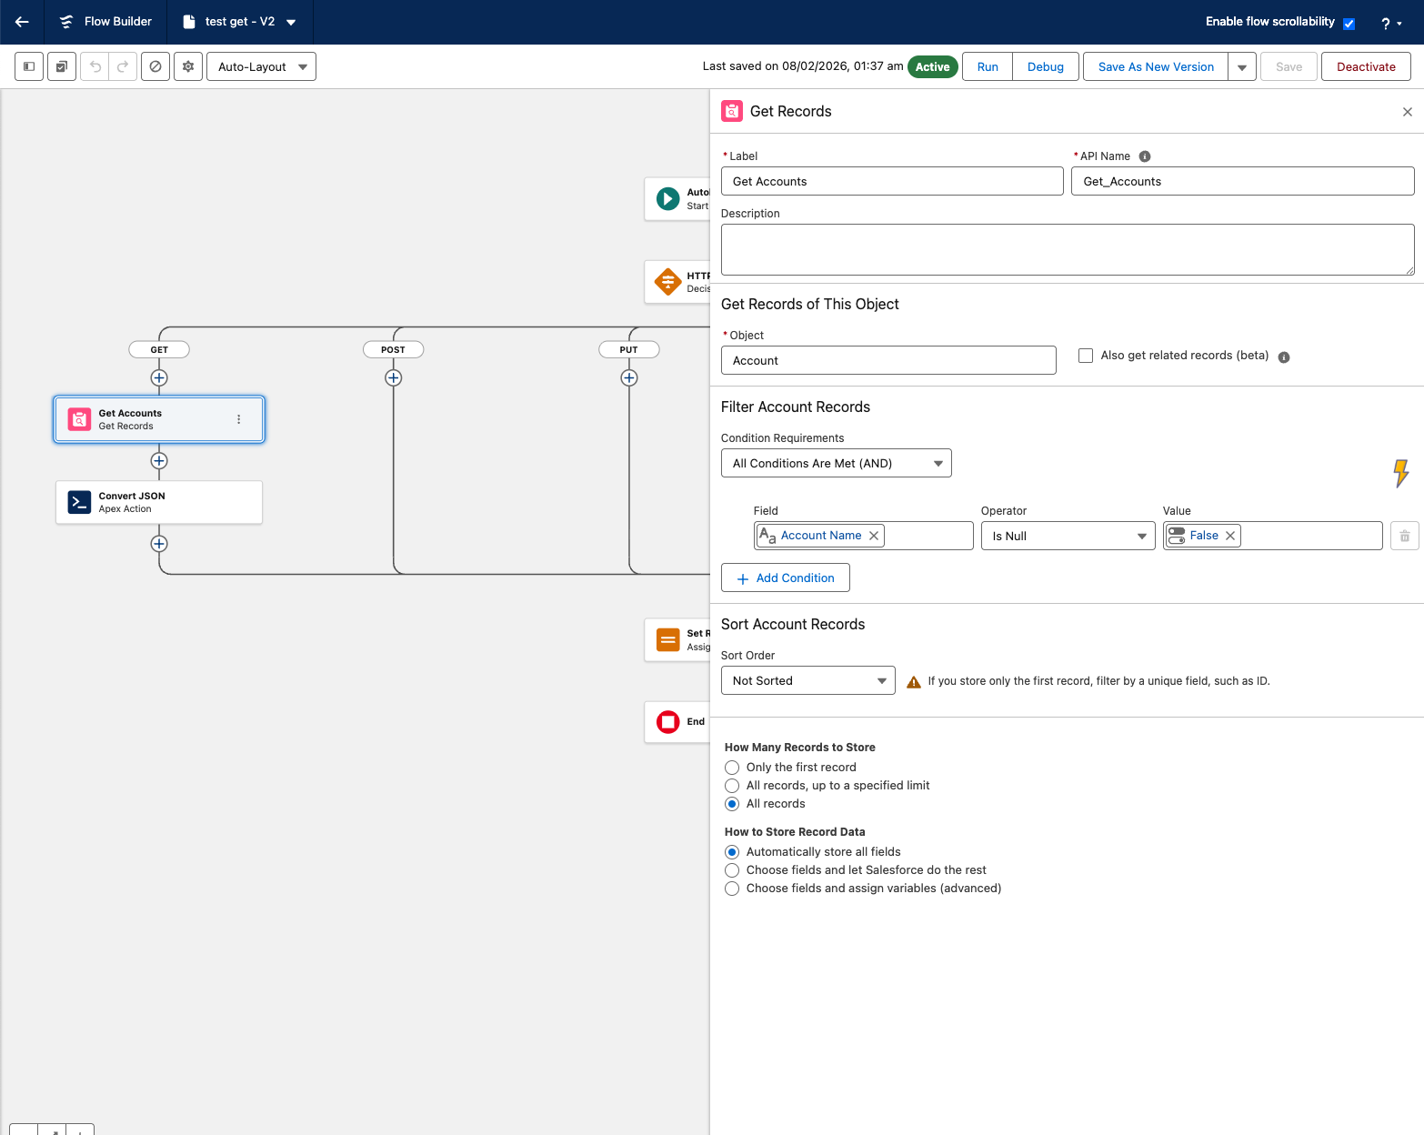The width and height of the screenshot is (1424, 1135).
Task: Click the lightning bolt icon in filter section
Action: tap(1401, 473)
